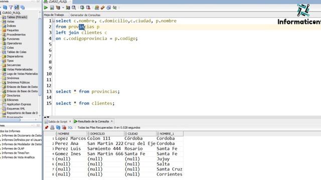
Task: Select the Operadores tree node
Action: (14, 43)
